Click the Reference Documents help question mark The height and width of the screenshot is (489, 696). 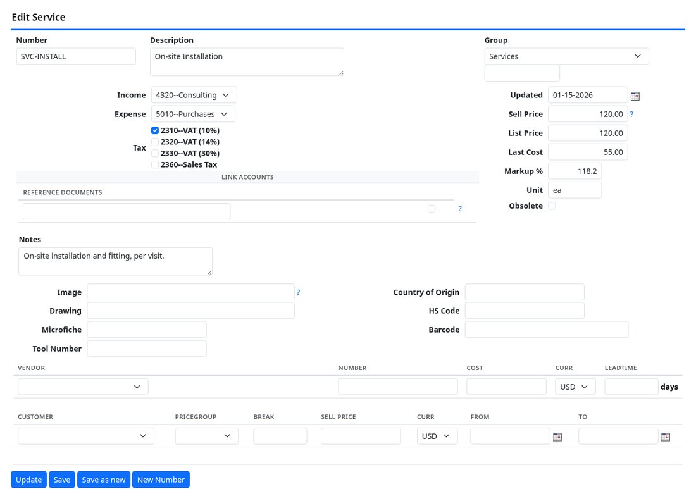point(460,209)
